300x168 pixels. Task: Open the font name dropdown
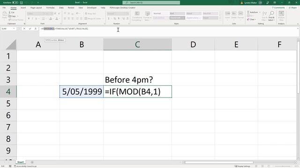point(45,14)
